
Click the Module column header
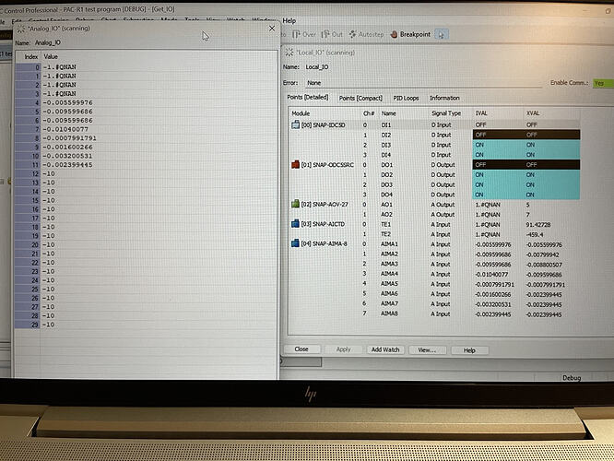tap(301, 113)
